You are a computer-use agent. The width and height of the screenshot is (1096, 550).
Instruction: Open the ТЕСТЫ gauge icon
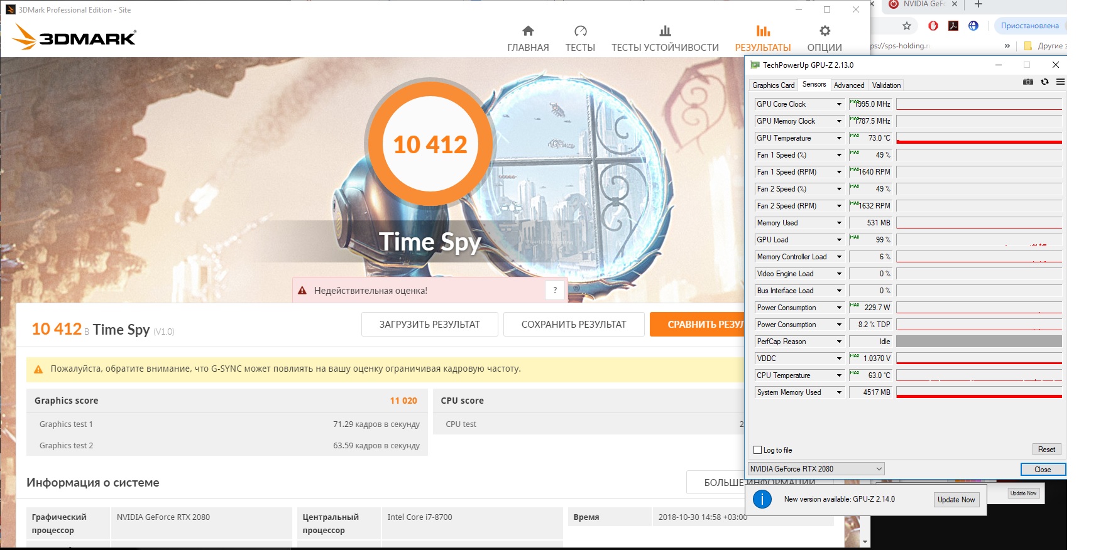580,31
